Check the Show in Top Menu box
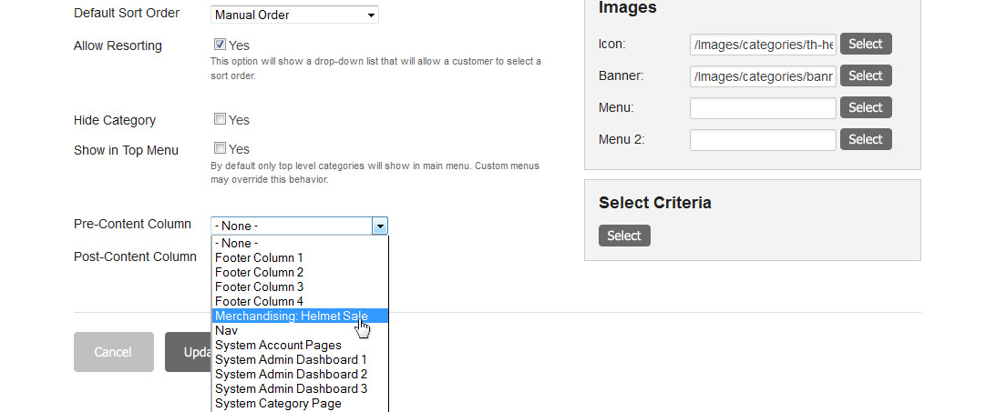The width and height of the screenshot is (986, 412). [x=220, y=148]
